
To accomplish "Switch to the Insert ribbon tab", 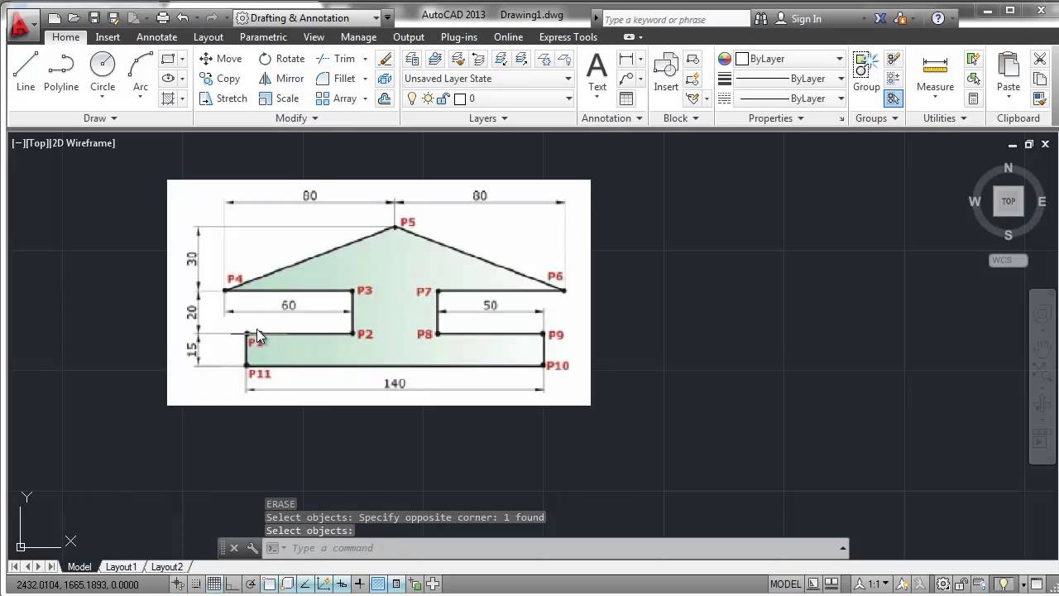I will point(108,37).
